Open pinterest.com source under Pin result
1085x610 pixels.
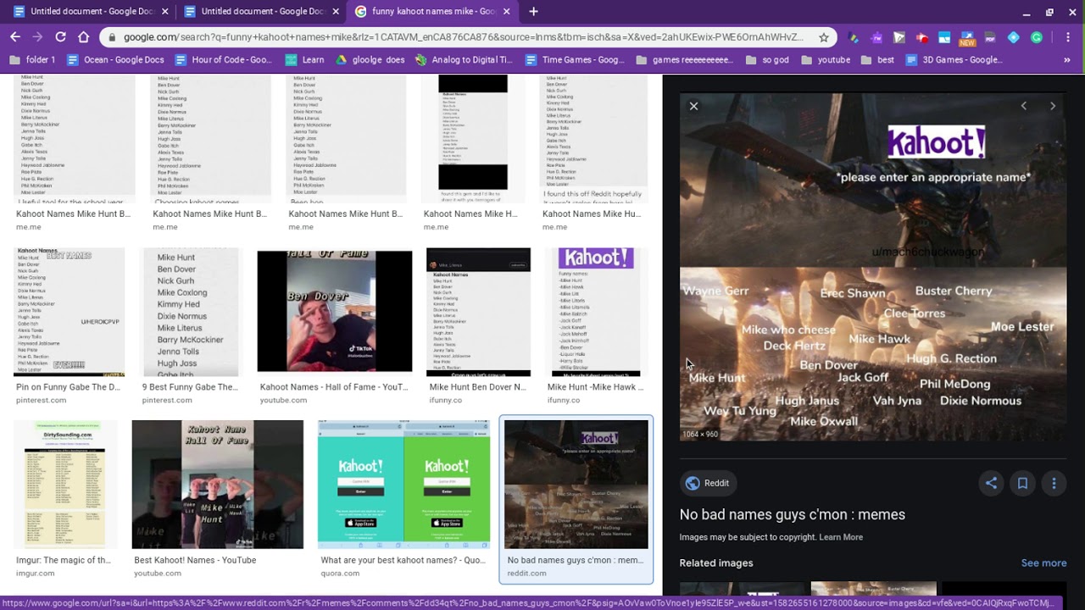[41, 400]
